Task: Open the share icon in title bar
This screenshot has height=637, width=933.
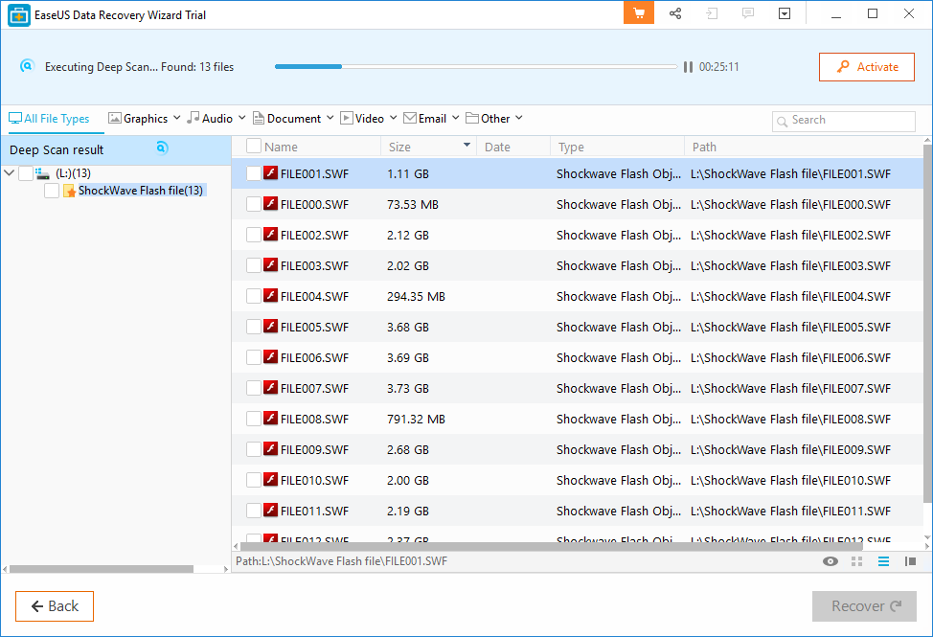Action: (674, 13)
